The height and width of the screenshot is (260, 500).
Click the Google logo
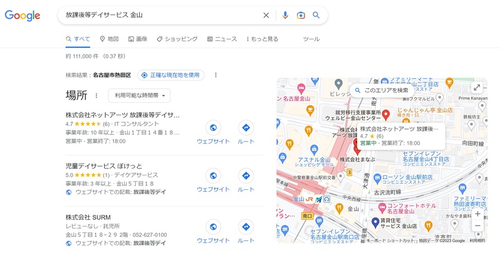pos(23,15)
